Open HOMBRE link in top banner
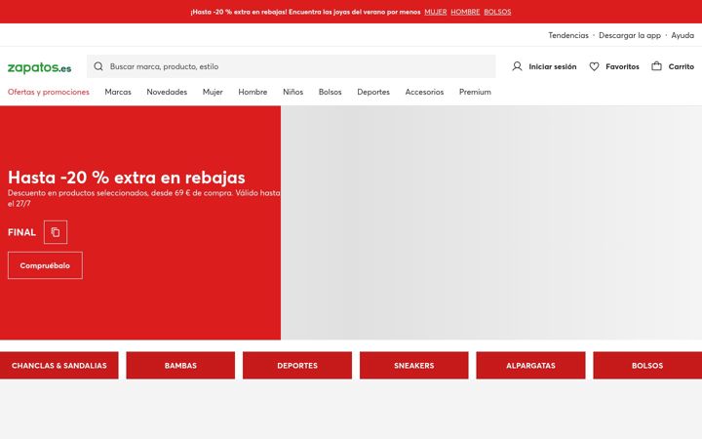The width and height of the screenshot is (702, 439). click(x=465, y=12)
